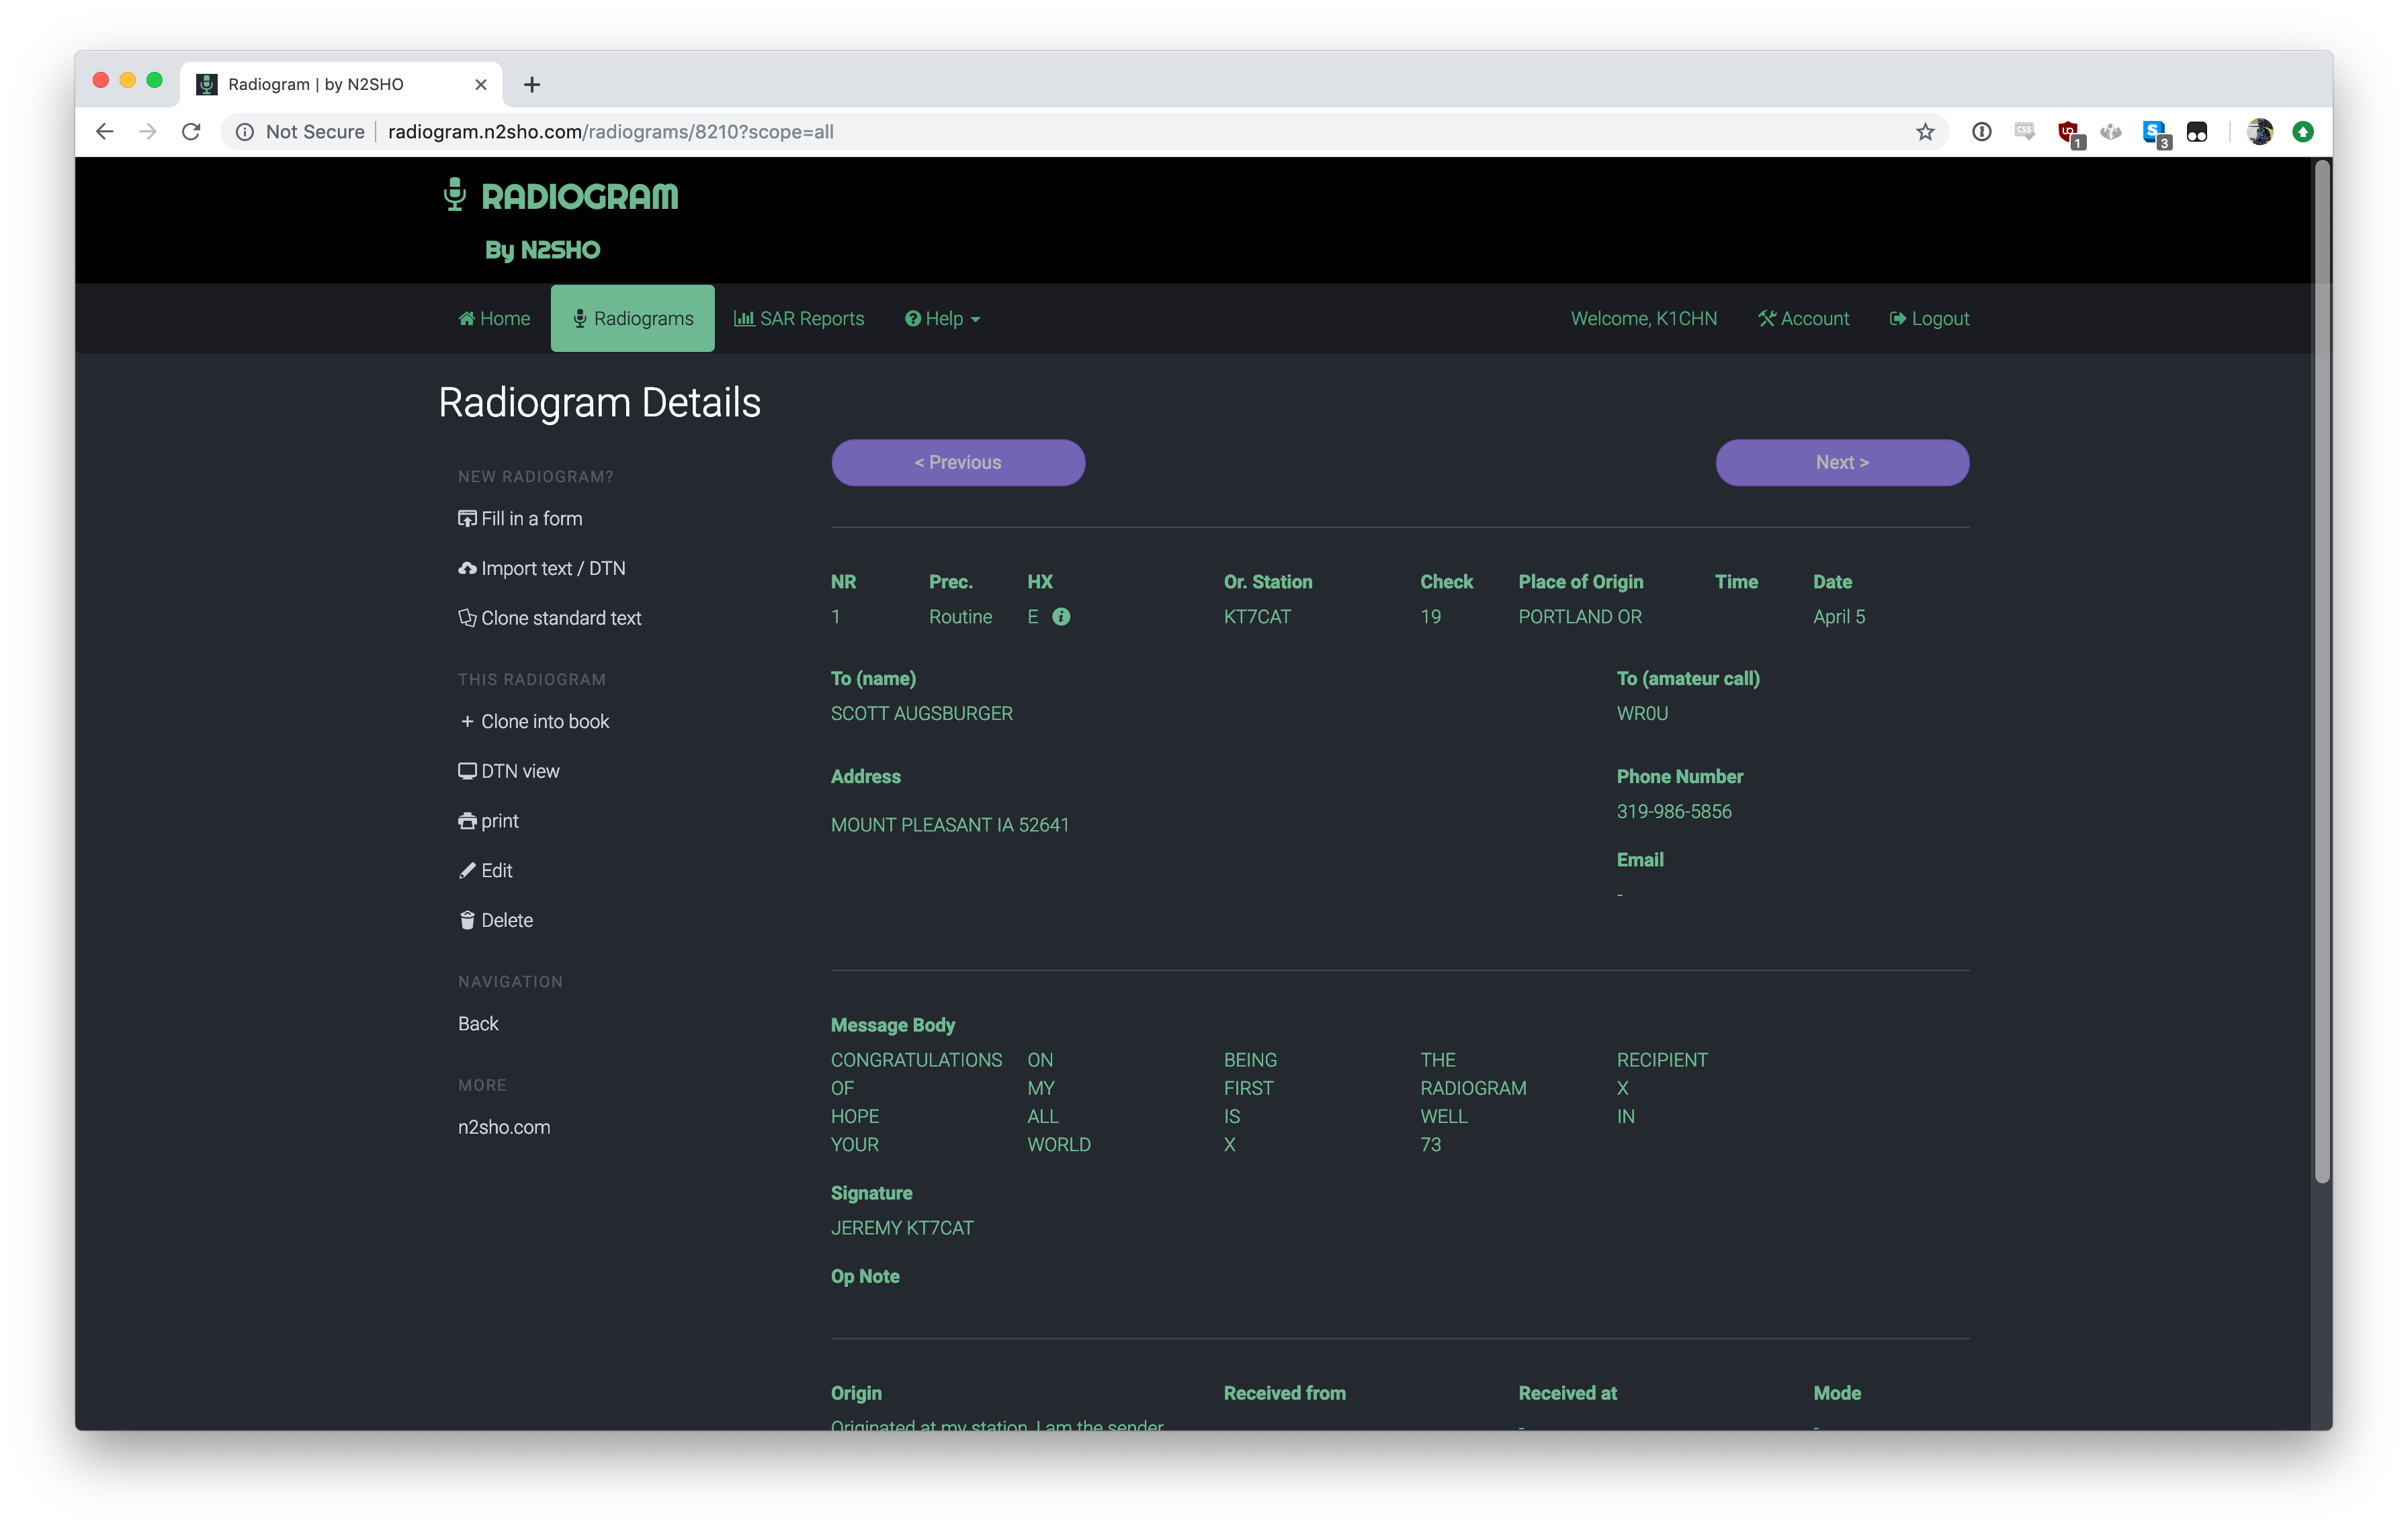Click the Not Secure site info icon

(x=245, y=132)
